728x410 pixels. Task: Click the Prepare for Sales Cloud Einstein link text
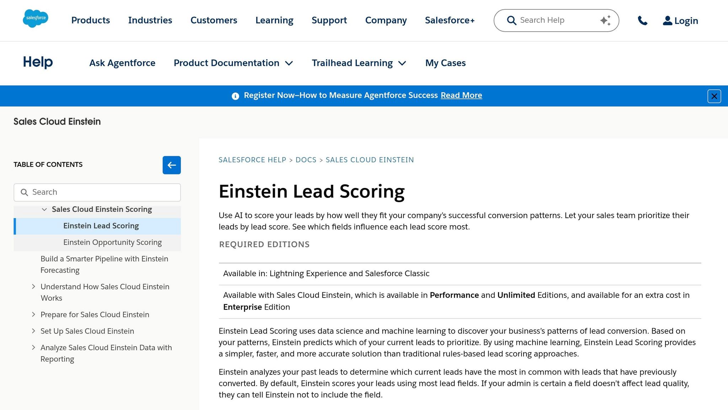click(x=95, y=315)
